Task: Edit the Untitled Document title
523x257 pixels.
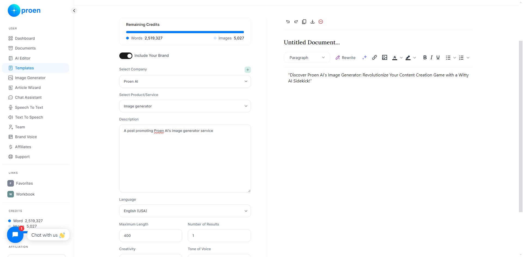Action: pos(312,42)
